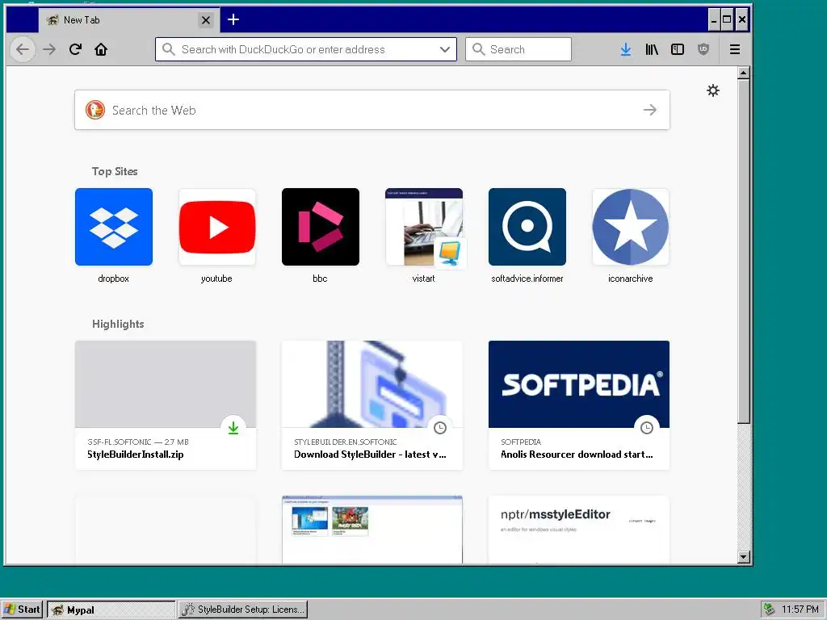Expand the address bar history dropdown
This screenshot has height=620, width=827.
point(445,49)
